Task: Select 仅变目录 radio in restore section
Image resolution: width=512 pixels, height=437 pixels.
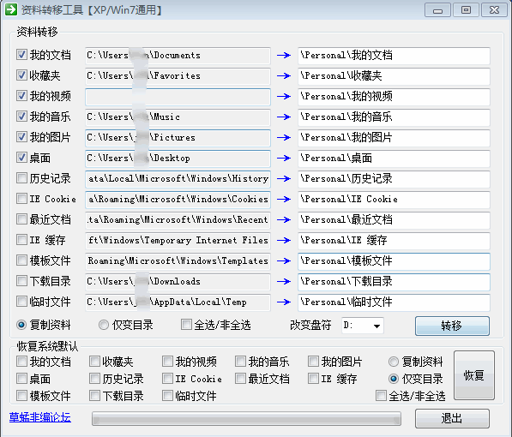Action: [394, 379]
